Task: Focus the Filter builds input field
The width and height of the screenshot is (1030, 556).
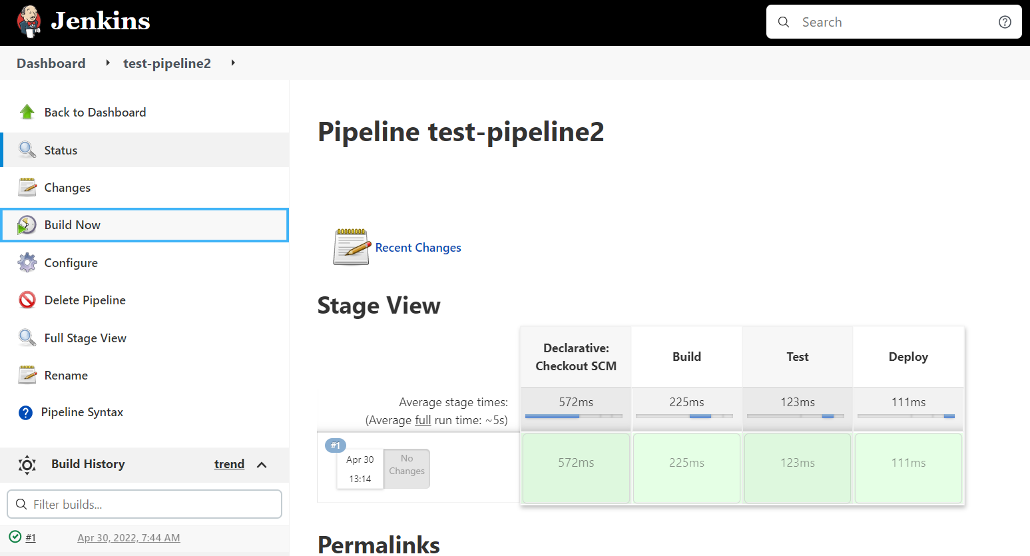Action: pyautogui.click(x=144, y=504)
